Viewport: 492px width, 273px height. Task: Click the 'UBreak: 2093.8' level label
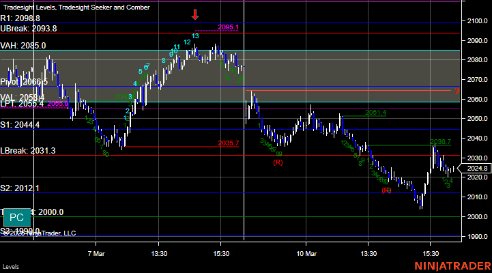[29, 29]
